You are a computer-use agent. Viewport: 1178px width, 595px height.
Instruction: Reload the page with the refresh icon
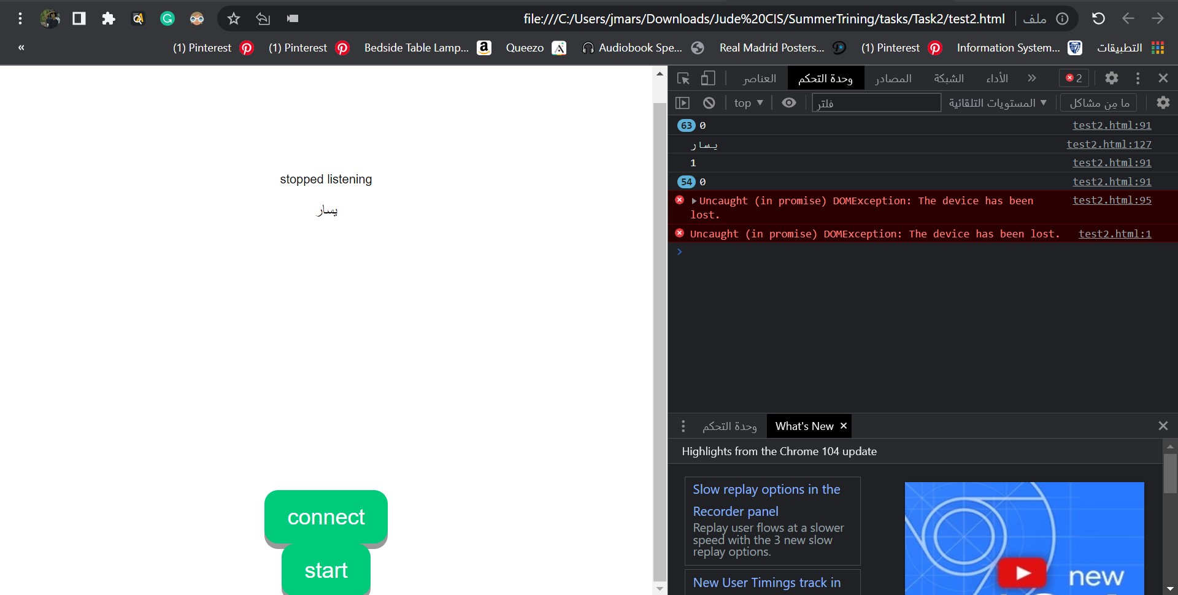pos(1098,18)
